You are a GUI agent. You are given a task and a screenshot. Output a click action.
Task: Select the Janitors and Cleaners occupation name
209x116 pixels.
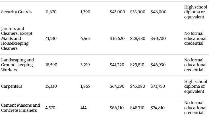17,38
